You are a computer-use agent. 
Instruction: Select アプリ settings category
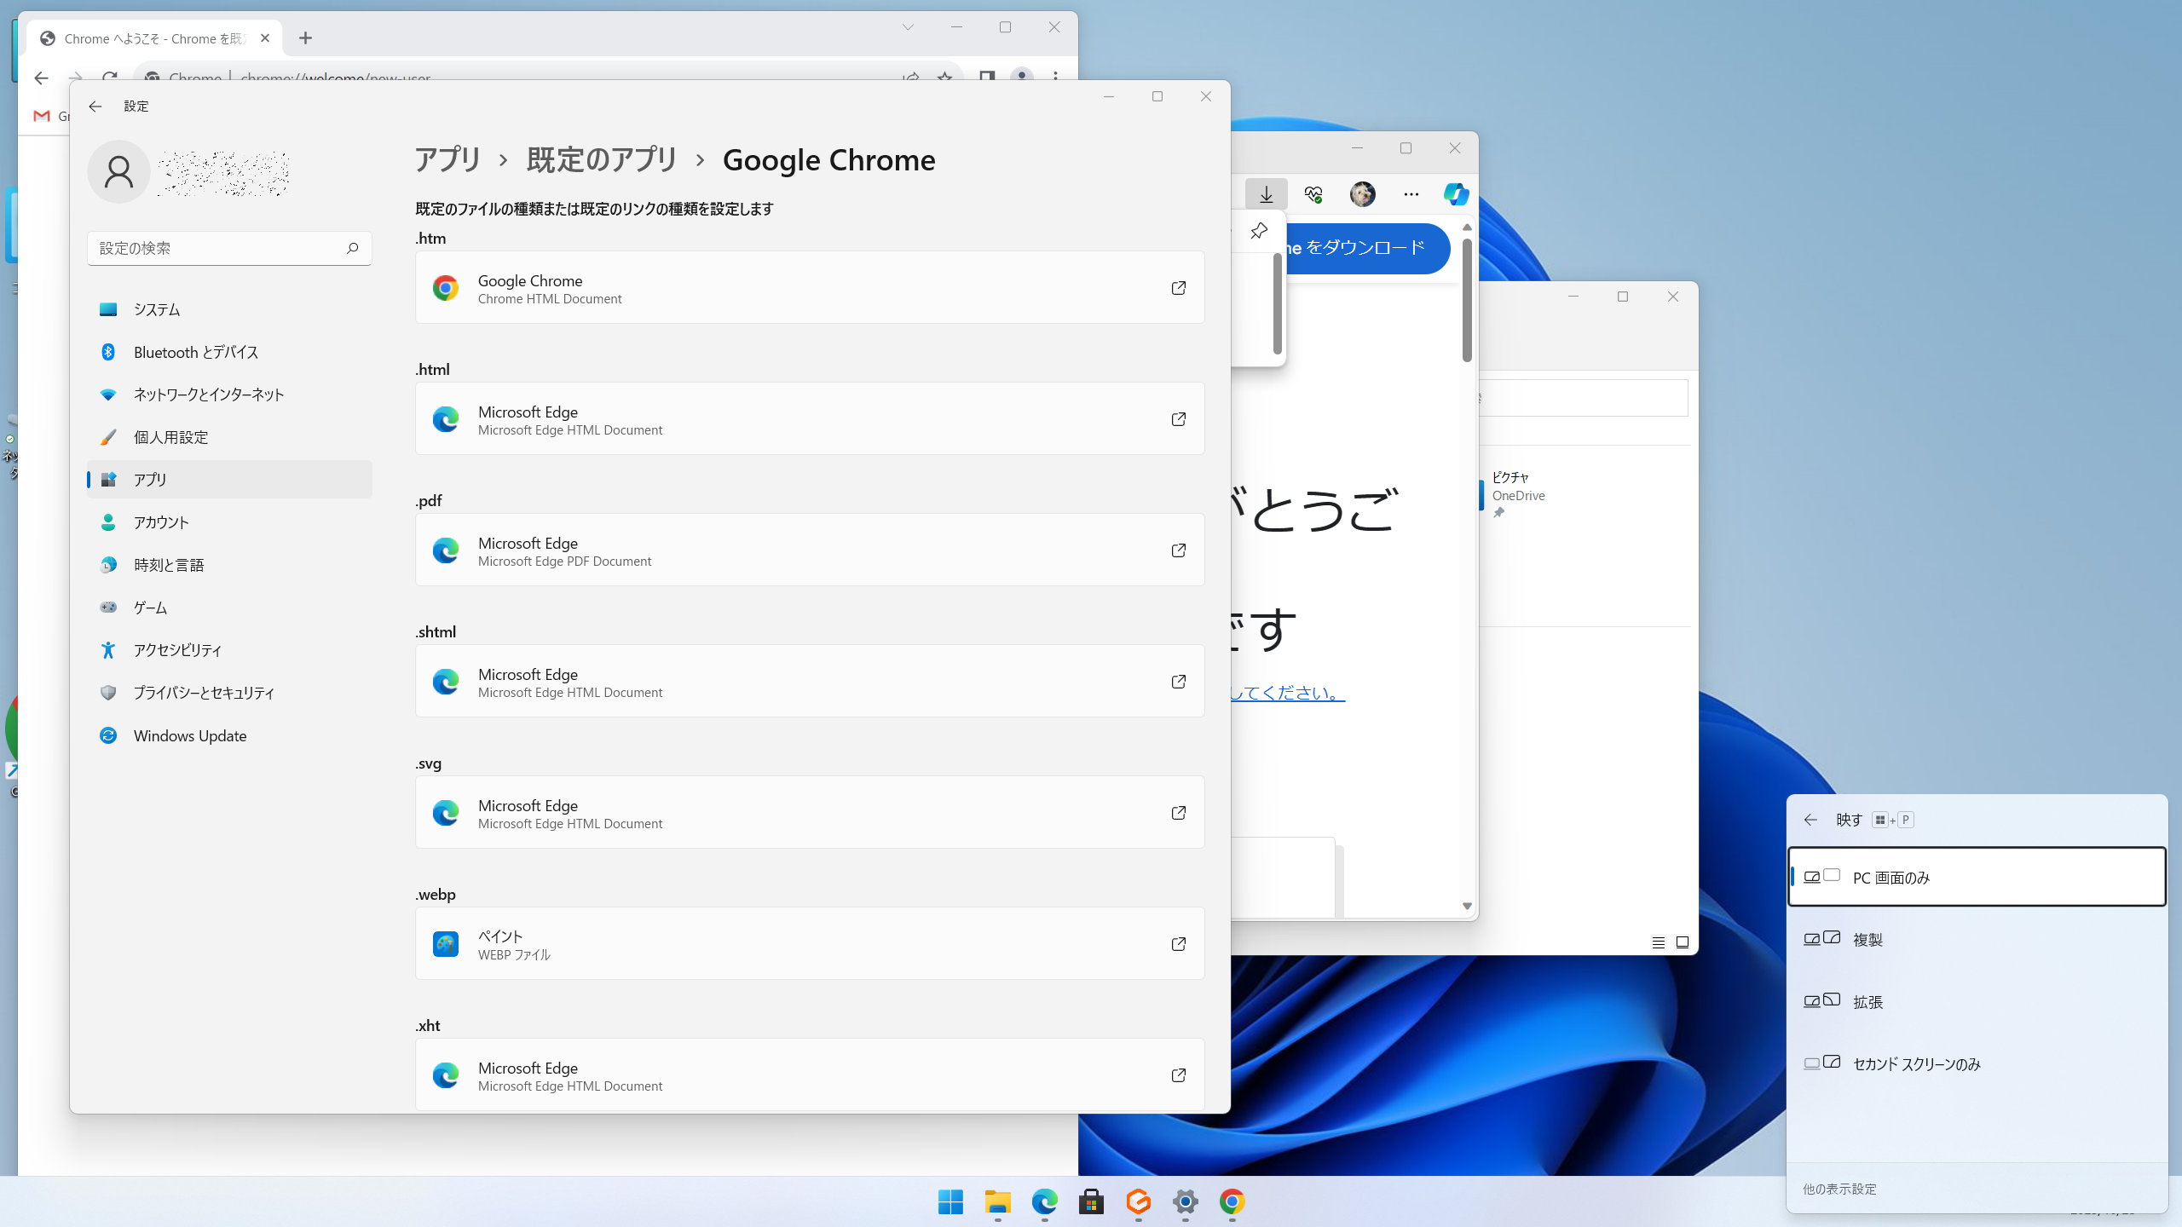(229, 480)
